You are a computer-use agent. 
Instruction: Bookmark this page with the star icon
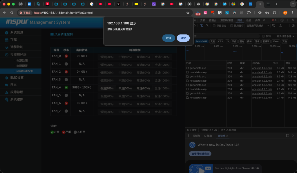(x=188, y=13)
